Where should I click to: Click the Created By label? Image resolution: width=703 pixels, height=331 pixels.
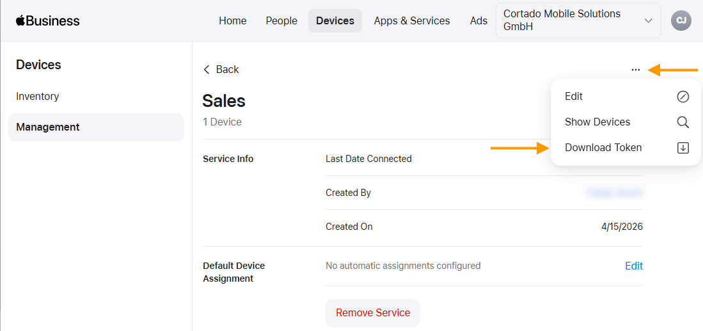pos(349,193)
